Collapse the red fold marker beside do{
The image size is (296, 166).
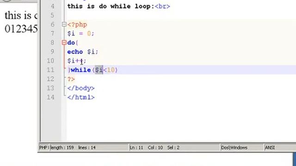[64, 42]
